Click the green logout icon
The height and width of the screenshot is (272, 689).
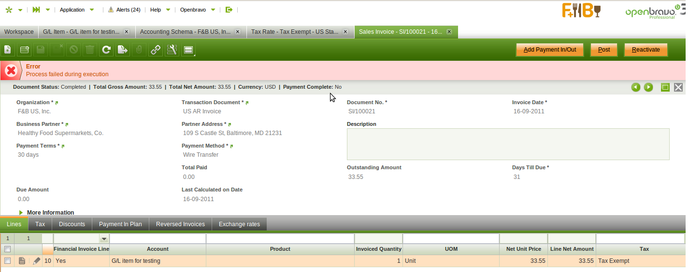click(x=229, y=10)
